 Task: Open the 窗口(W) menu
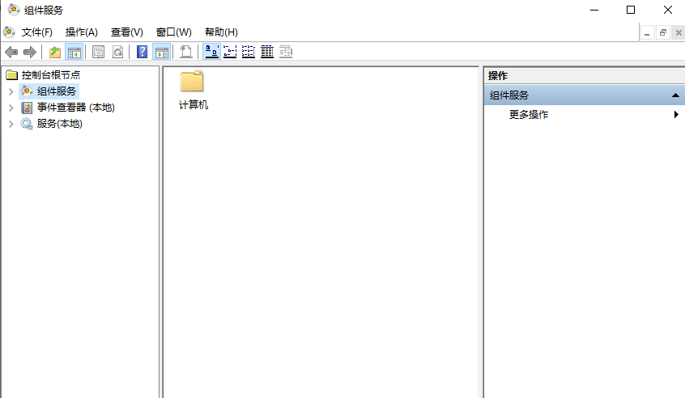[x=174, y=32]
